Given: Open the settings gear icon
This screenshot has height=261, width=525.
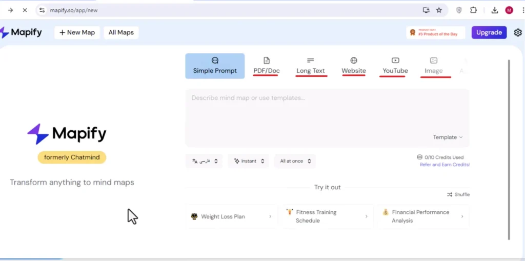Looking at the screenshot, I should pos(518,32).
